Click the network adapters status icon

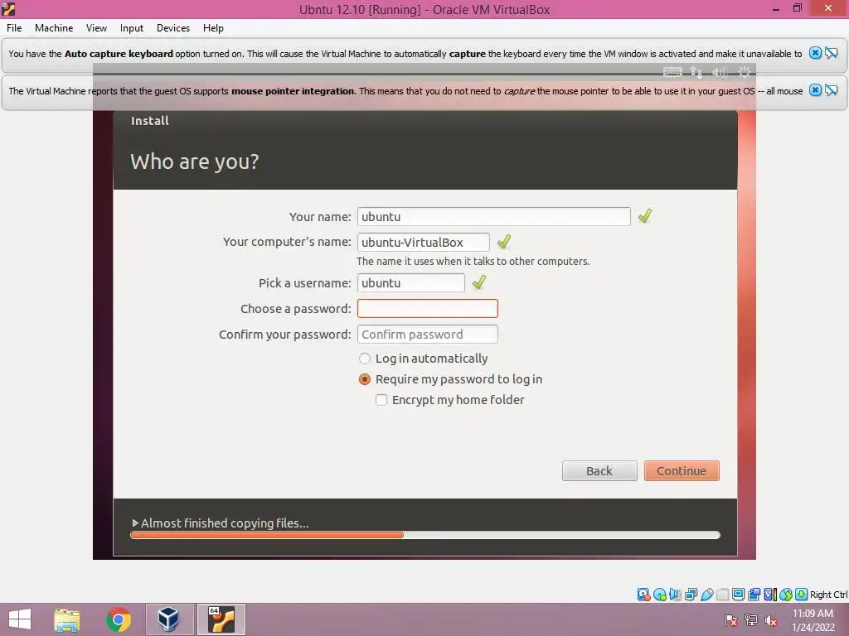point(691,595)
